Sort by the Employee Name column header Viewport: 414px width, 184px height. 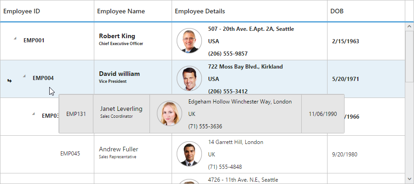[121, 11]
